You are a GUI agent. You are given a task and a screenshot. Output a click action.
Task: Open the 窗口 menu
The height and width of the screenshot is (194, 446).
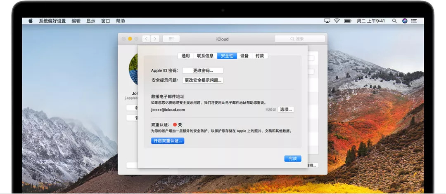(106, 21)
